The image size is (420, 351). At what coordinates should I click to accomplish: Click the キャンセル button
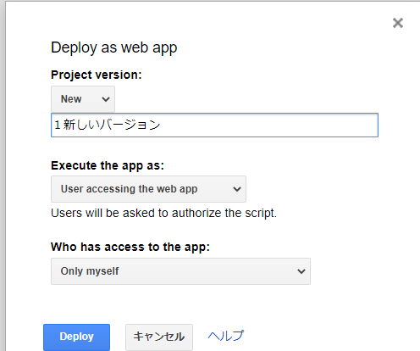click(159, 337)
